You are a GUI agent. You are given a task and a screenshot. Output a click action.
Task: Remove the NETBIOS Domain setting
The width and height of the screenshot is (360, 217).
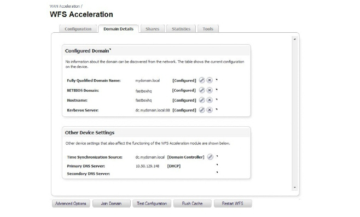click(210, 90)
